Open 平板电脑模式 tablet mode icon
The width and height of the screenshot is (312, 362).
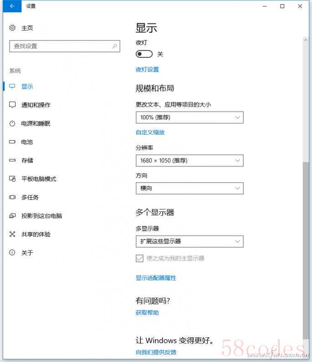[x=12, y=179]
